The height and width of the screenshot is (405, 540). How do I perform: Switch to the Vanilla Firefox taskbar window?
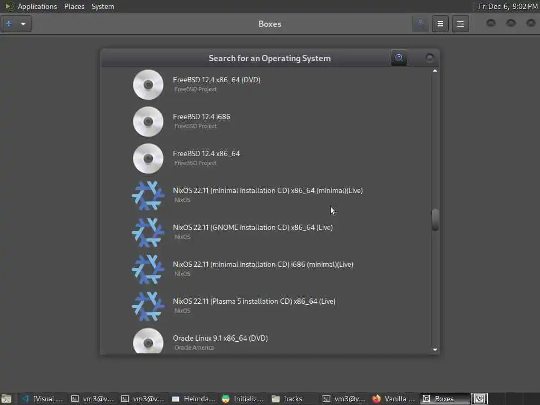click(x=394, y=399)
